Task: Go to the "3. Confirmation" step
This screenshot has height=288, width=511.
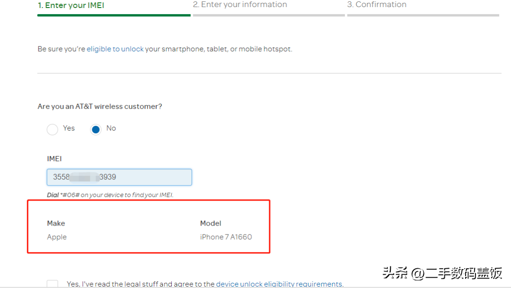Action: tap(377, 5)
